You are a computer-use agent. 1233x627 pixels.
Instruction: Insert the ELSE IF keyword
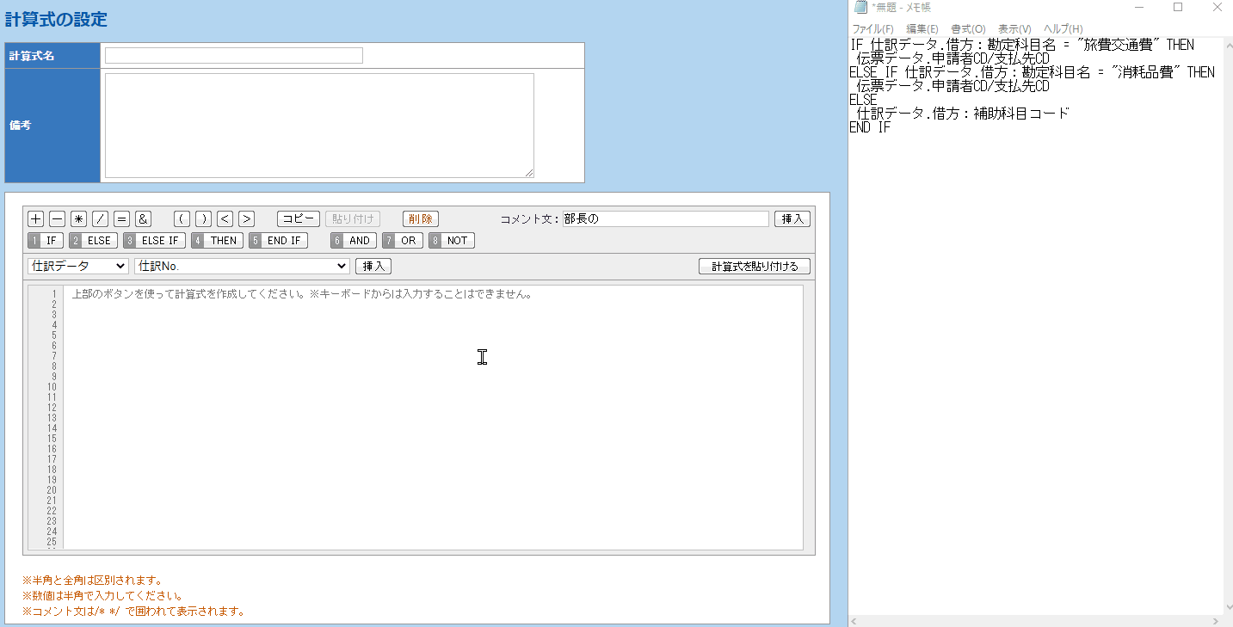click(154, 241)
